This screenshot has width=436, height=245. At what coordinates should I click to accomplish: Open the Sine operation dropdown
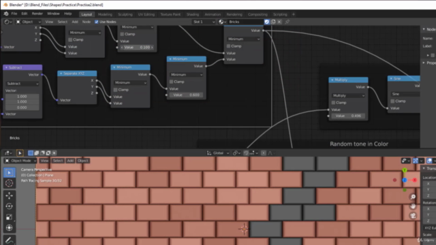click(405, 94)
